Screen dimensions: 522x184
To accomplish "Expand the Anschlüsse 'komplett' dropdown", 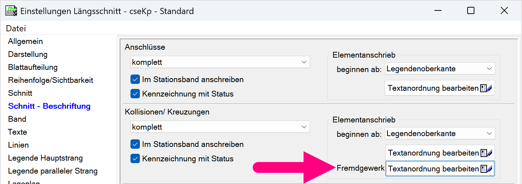I will click(x=220, y=62).
